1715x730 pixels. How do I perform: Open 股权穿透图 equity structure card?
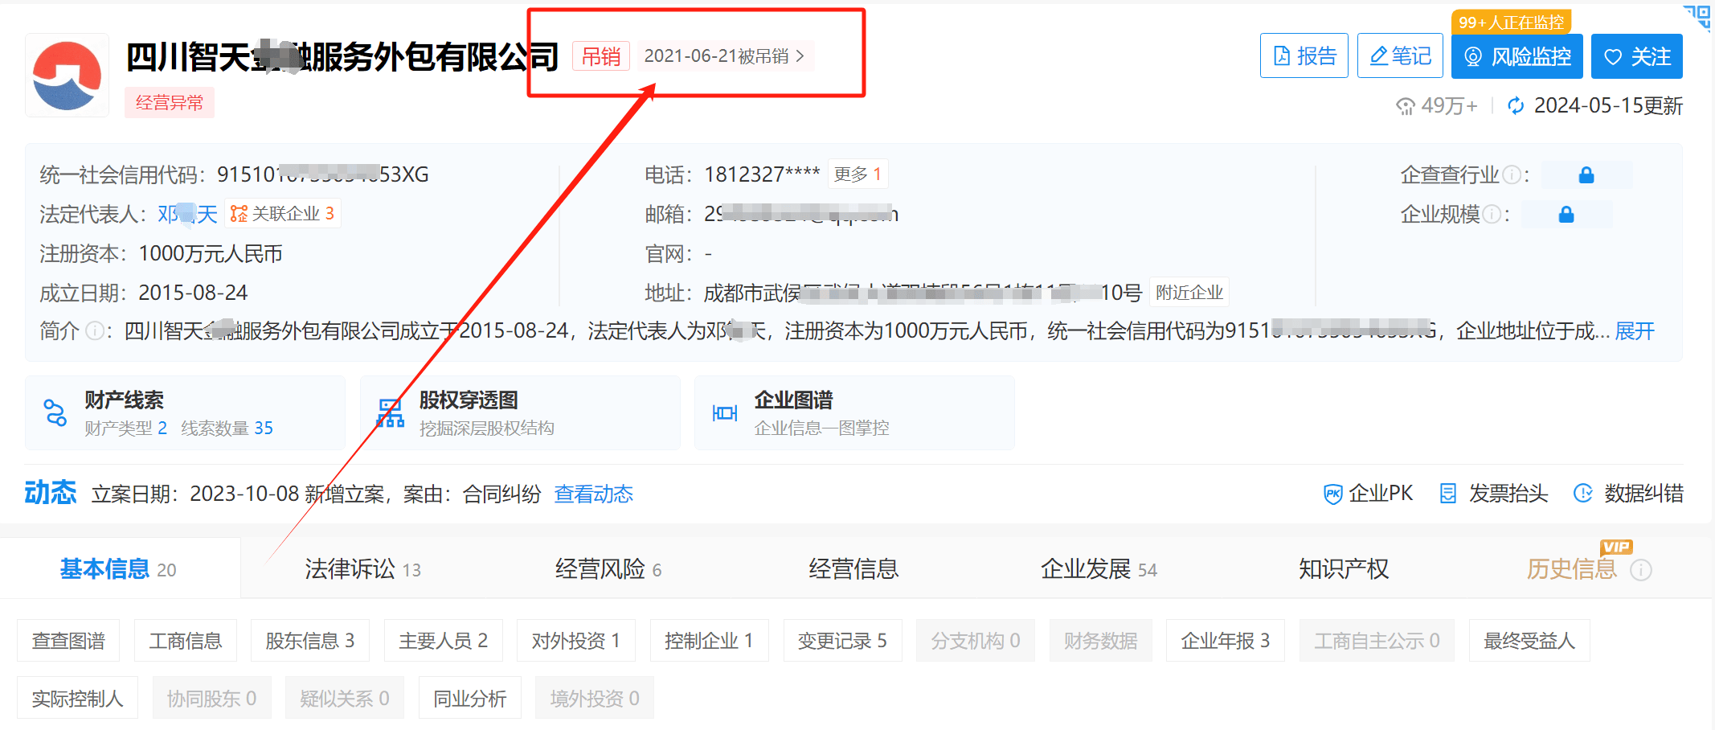(x=519, y=413)
